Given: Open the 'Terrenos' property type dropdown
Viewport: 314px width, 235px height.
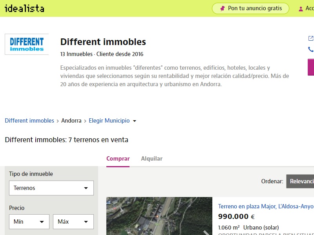Looking at the screenshot, I should [x=51, y=188].
